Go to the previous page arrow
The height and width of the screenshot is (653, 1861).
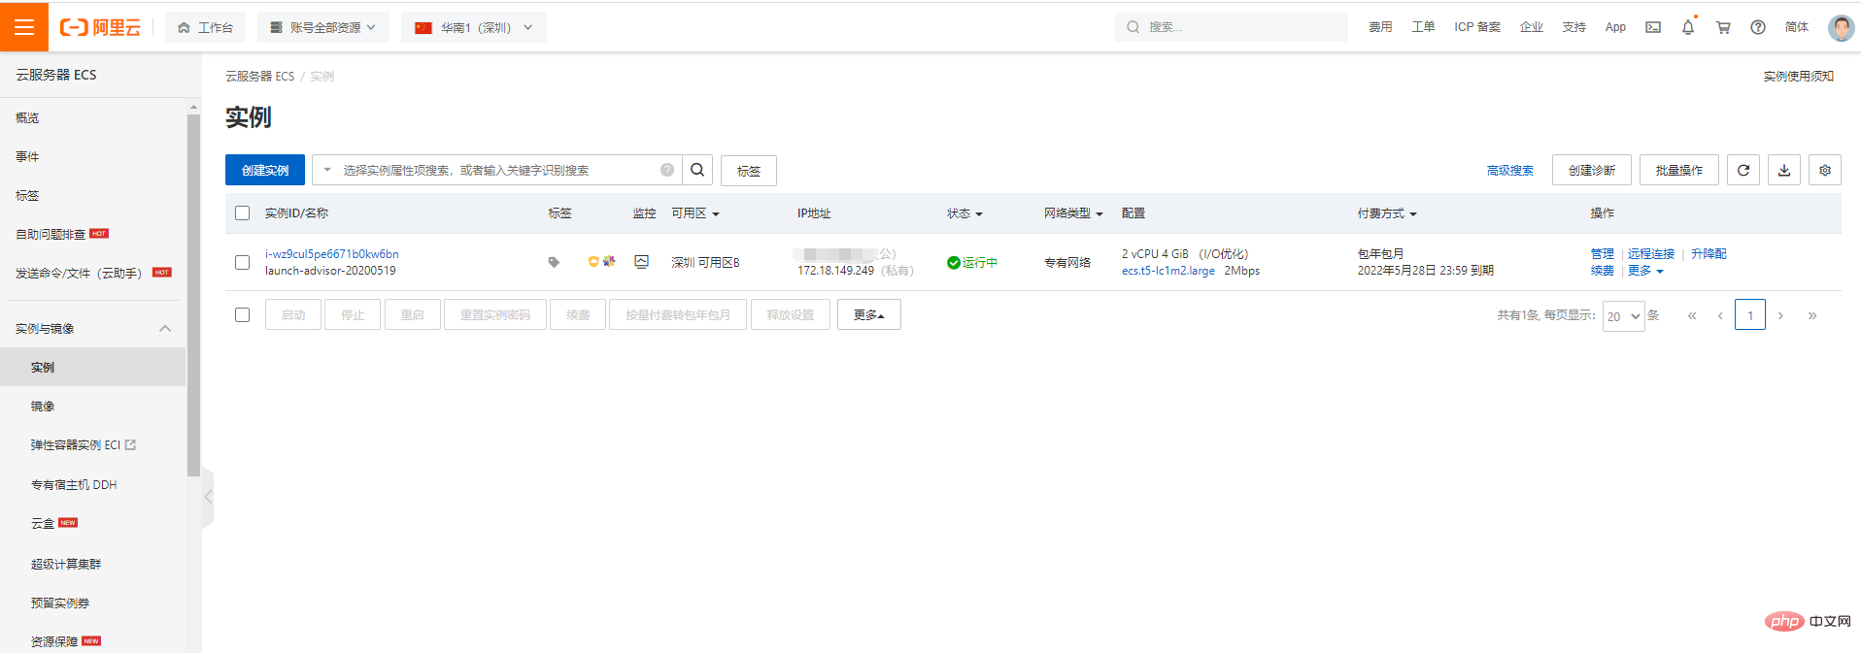pos(1720,315)
